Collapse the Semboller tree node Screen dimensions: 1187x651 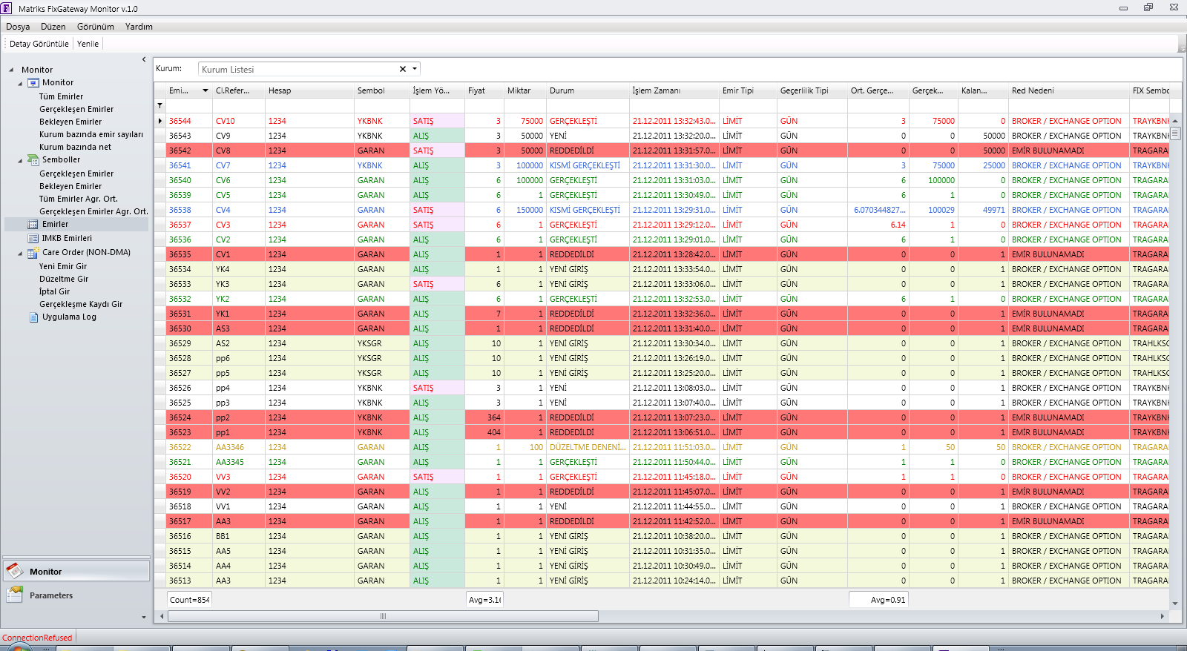(x=20, y=160)
